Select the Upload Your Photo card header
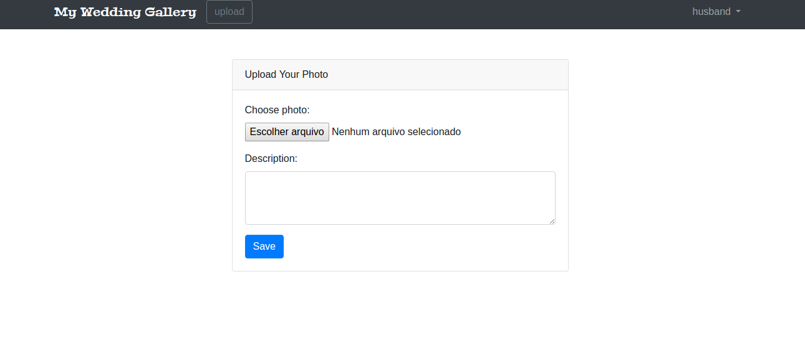This screenshot has height=340, width=805. 286,75
